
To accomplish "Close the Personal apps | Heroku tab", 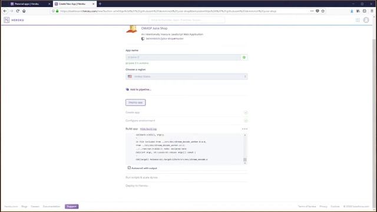I will click(x=49, y=4).
